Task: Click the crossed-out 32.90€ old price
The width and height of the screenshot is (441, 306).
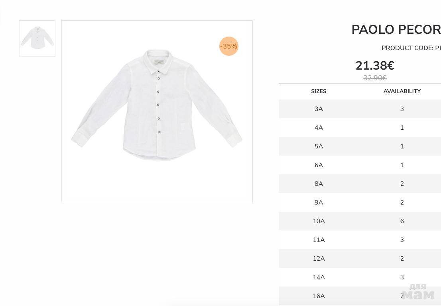Action: pyautogui.click(x=375, y=78)
